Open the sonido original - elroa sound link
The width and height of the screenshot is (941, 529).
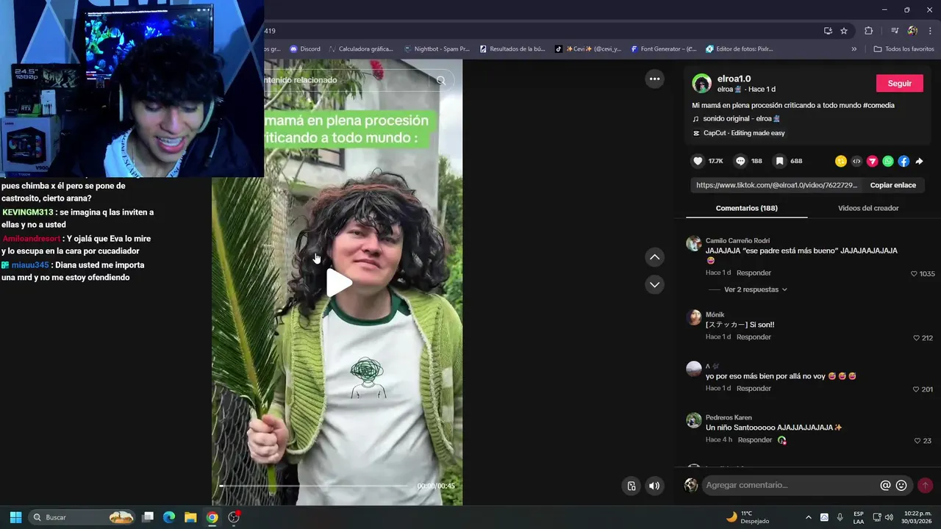click(741, 118)
